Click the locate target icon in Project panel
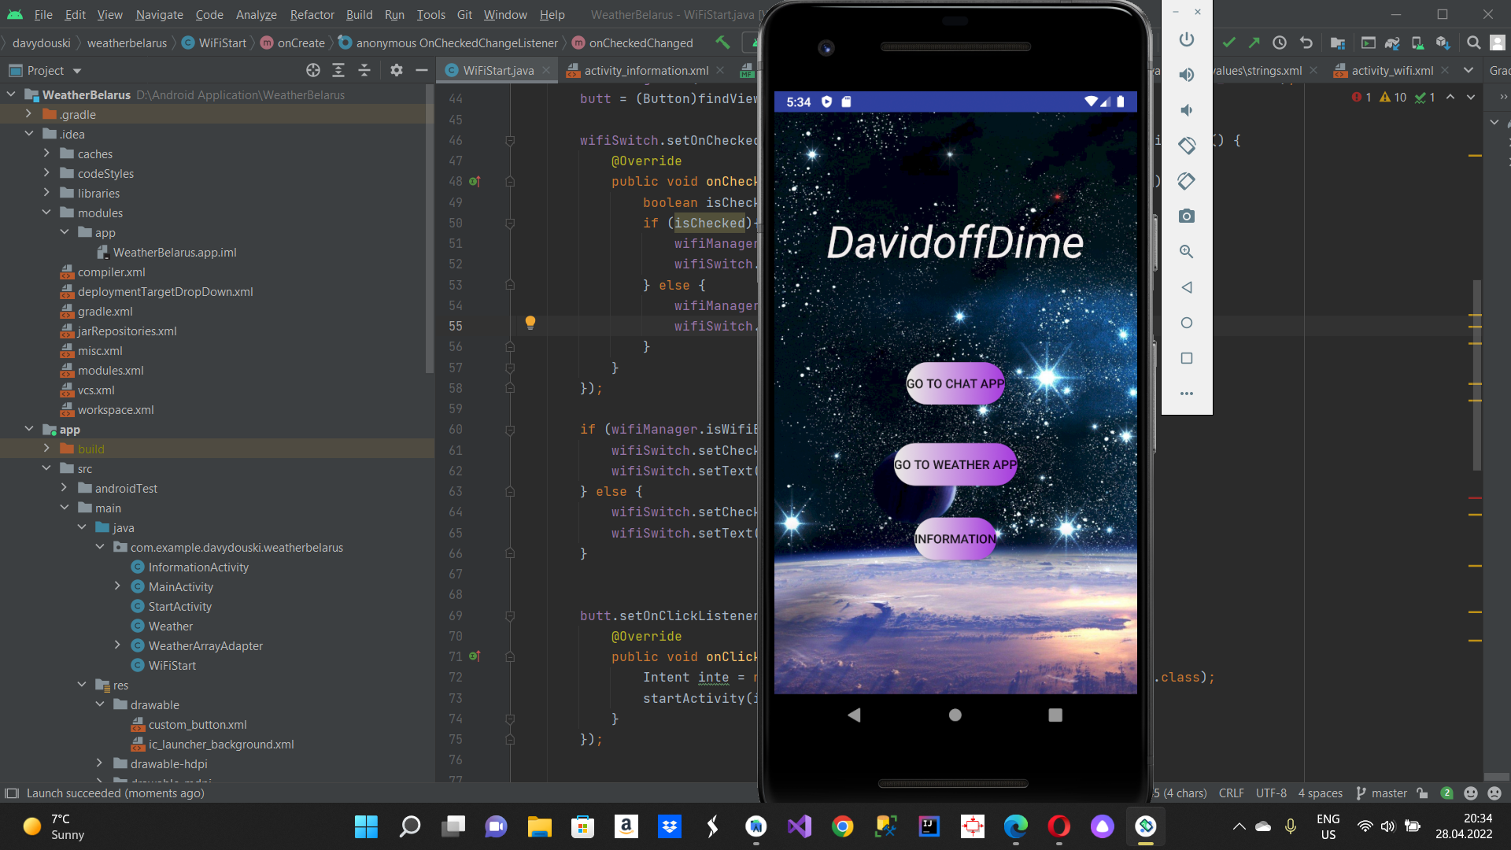Viewport: 1511px width, 850px height. point(313,70)
